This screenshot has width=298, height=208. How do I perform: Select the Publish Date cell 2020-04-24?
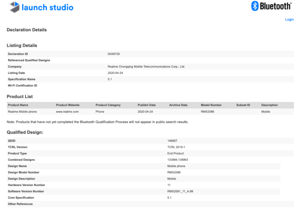click(x=145, y=112)
